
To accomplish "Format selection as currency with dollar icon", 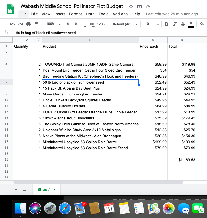I will (x=68, y=24).
